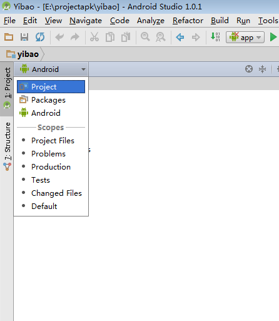Screen dimensions: 279x321
Task: Click the Paste clipboard icon
Action: tap(126, 37)
